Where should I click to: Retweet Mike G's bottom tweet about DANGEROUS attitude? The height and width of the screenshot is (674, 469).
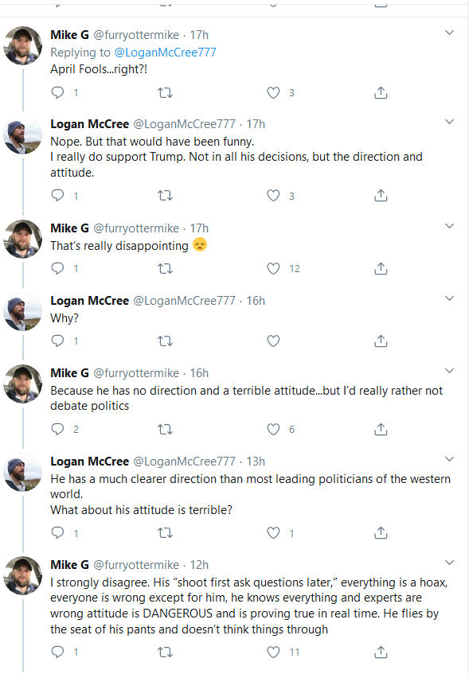165,652
